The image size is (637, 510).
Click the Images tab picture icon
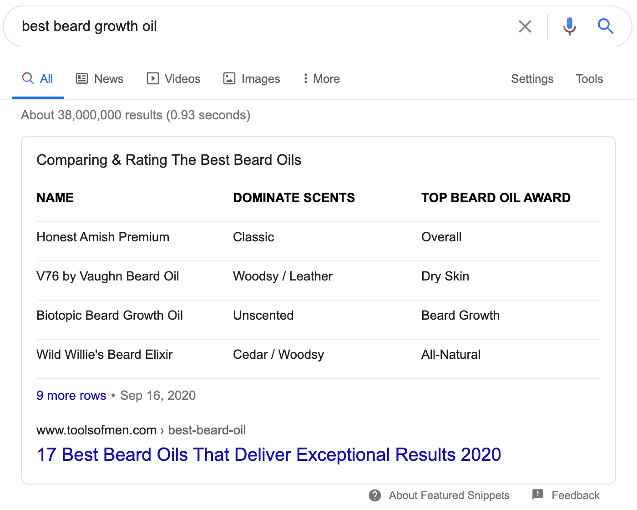[229, 78]
